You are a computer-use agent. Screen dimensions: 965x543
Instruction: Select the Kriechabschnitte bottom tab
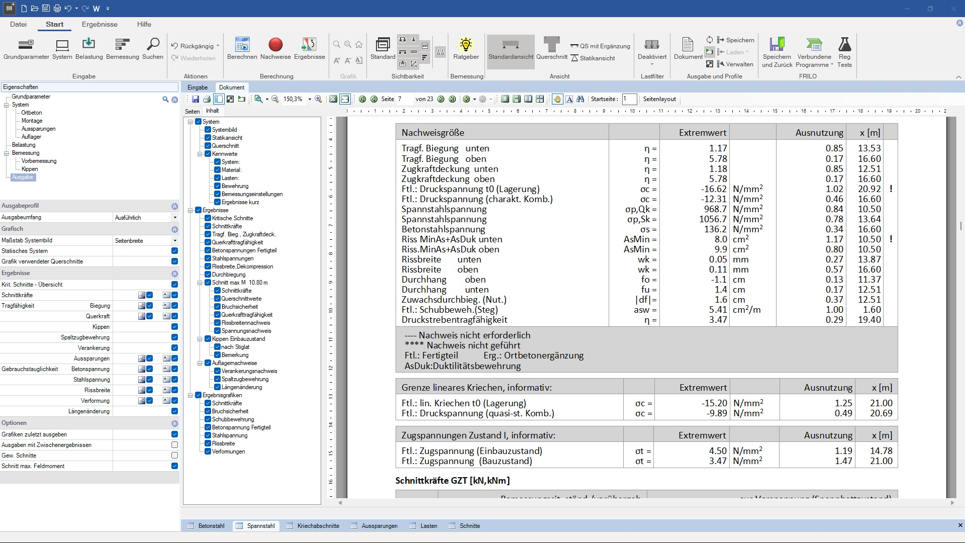click(x=318, y=526)
